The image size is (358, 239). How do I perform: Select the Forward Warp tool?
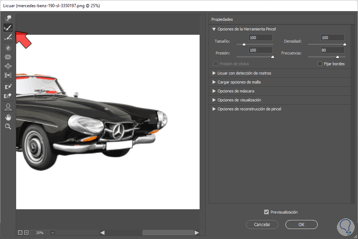point(8,18)
